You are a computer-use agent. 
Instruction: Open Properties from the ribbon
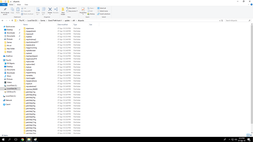click(x=83, y=11)
